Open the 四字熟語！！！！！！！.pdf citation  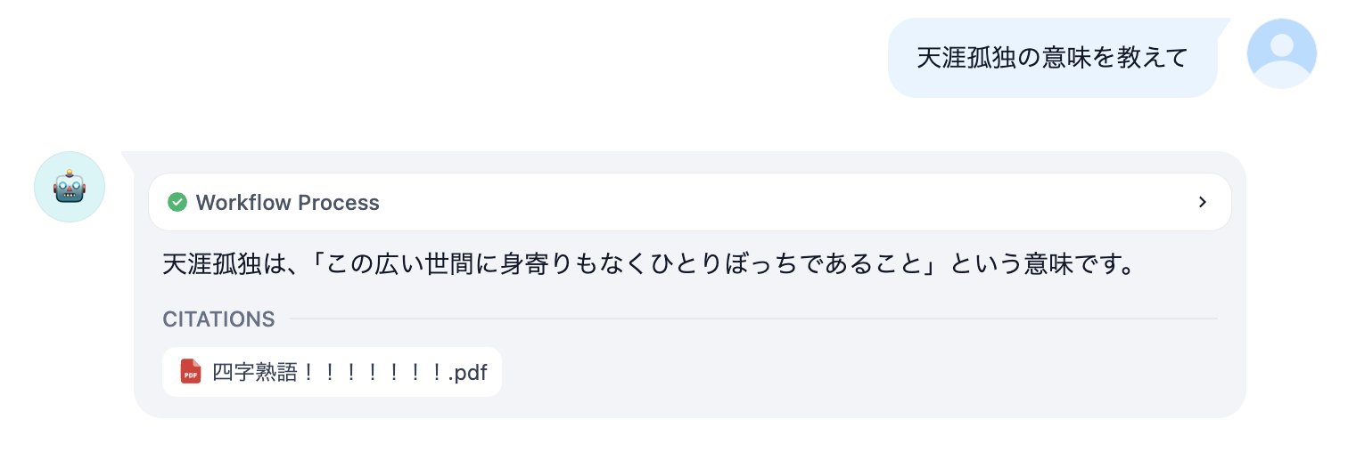[x=349, y=372]
